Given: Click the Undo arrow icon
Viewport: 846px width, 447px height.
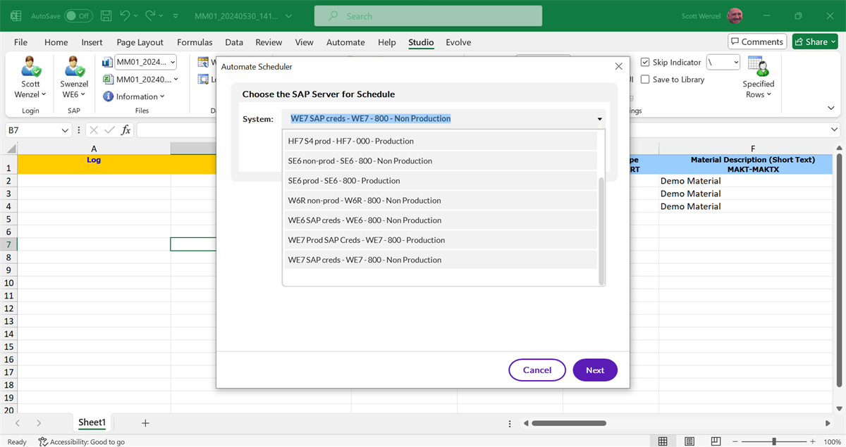Looking at the screenshot, I should (x=125, y=15).
